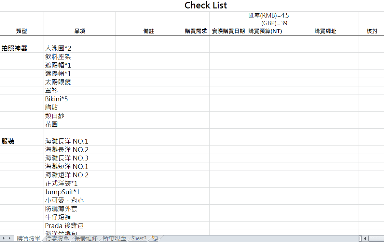Select the 類白紗 cell
The image size is (384, 242).
[80, 116]
